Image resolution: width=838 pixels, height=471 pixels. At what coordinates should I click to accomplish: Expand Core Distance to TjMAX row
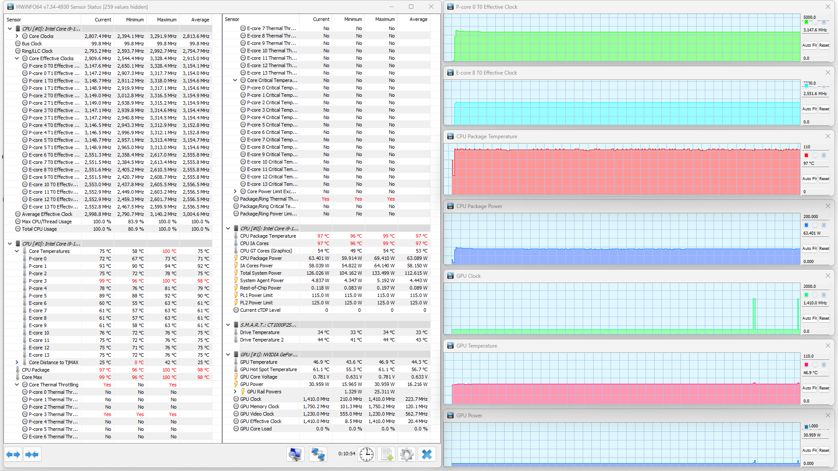(x=17, y=362)
